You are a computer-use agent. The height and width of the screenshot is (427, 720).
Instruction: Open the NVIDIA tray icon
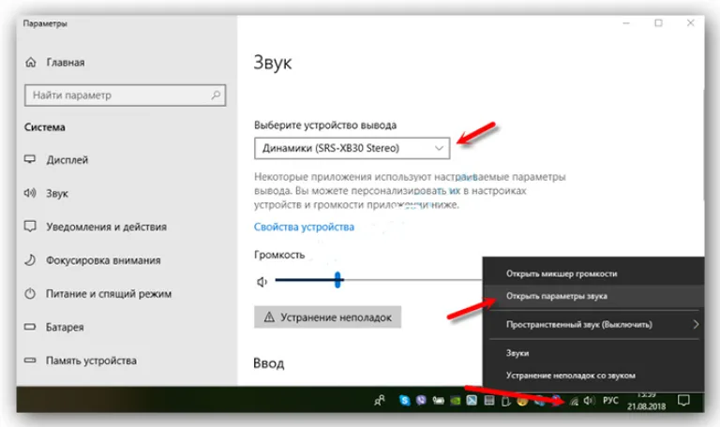point(455,401)
